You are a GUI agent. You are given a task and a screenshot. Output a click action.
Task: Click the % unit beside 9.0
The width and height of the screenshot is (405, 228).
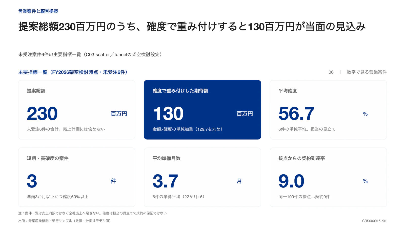(365, 181)
